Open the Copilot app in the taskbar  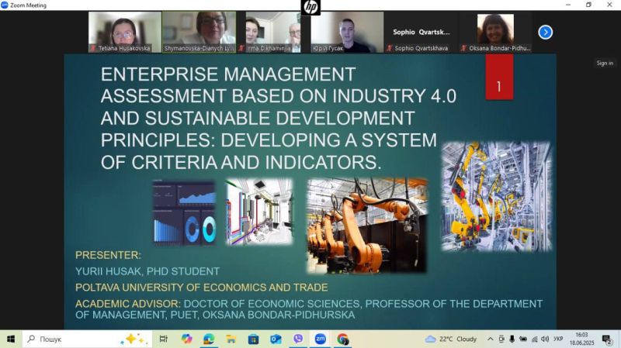coord(186,339)
